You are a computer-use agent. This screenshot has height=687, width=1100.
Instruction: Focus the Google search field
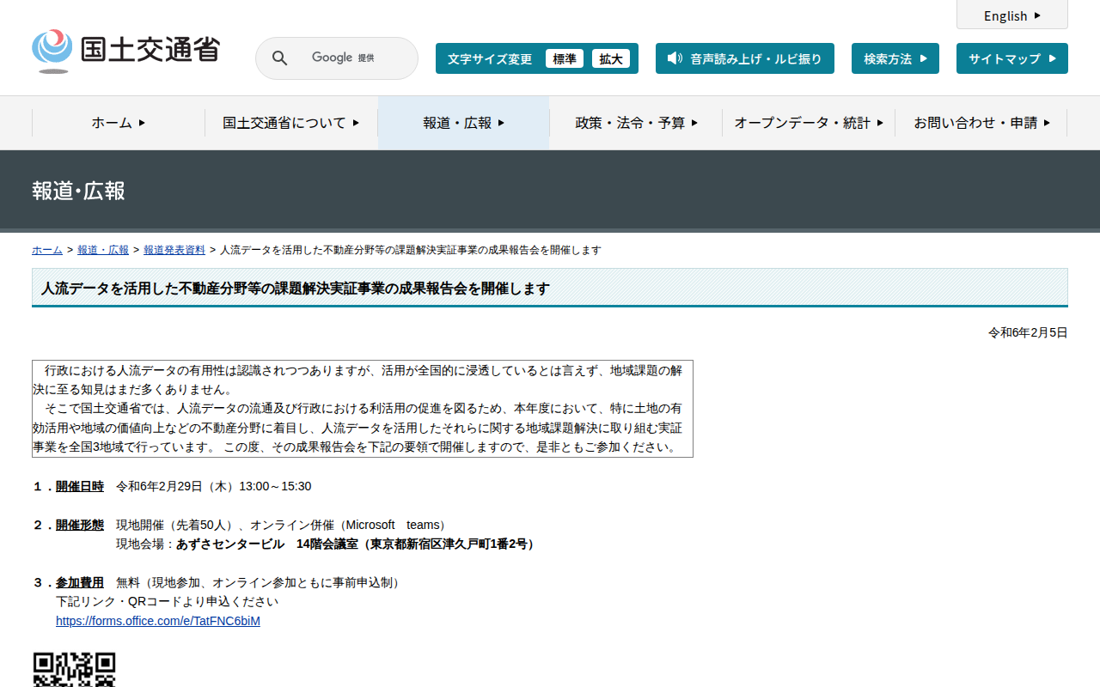click(x=337, y=58)
